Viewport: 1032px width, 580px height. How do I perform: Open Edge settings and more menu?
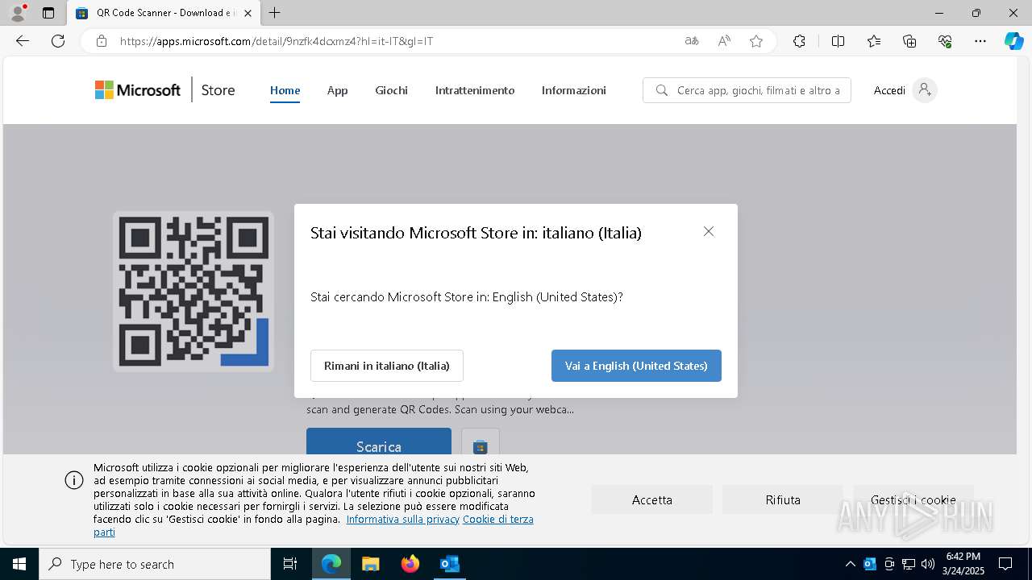coord(980,41)
